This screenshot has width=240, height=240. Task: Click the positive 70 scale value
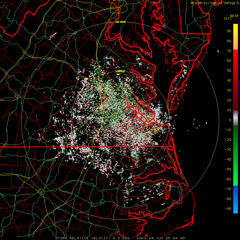pos(229,51)
